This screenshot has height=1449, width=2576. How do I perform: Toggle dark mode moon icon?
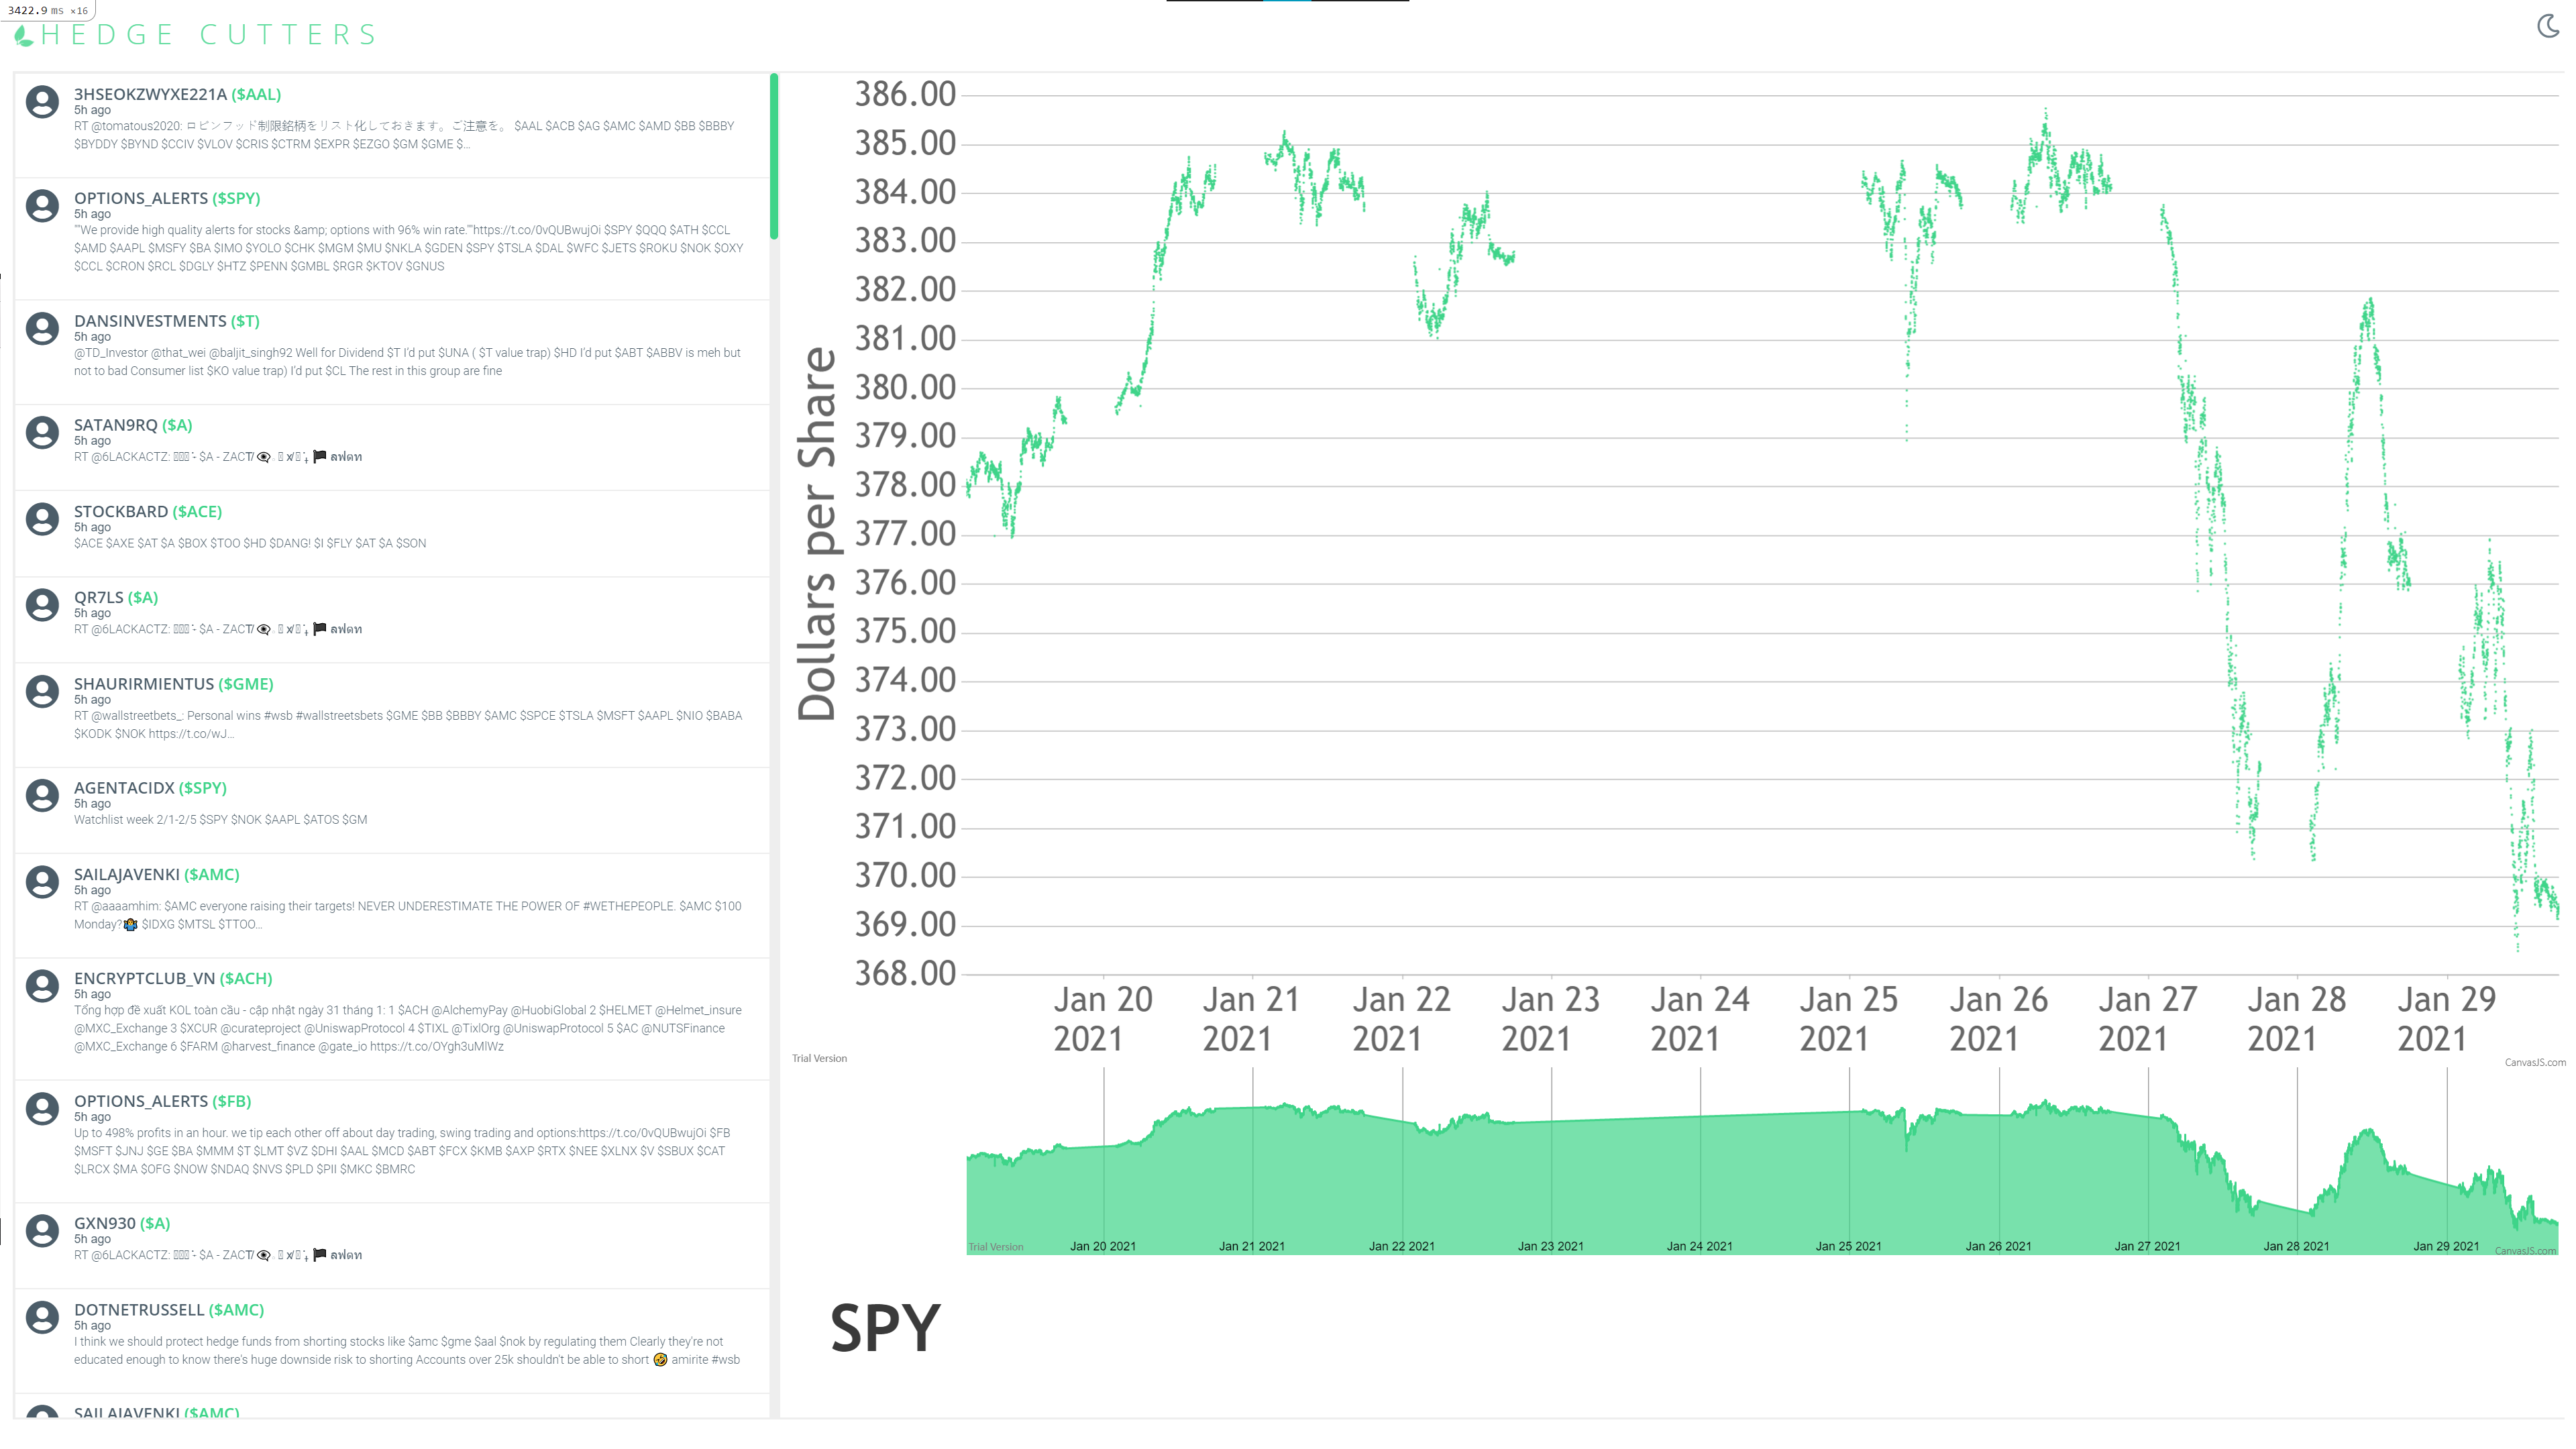click(x=2548, y=26)
